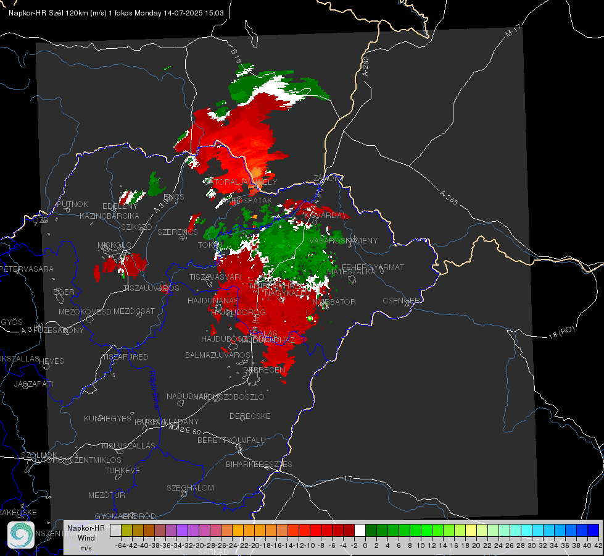
Task: Select the TISZAFÜRED label
Action: tap(126, 357)
